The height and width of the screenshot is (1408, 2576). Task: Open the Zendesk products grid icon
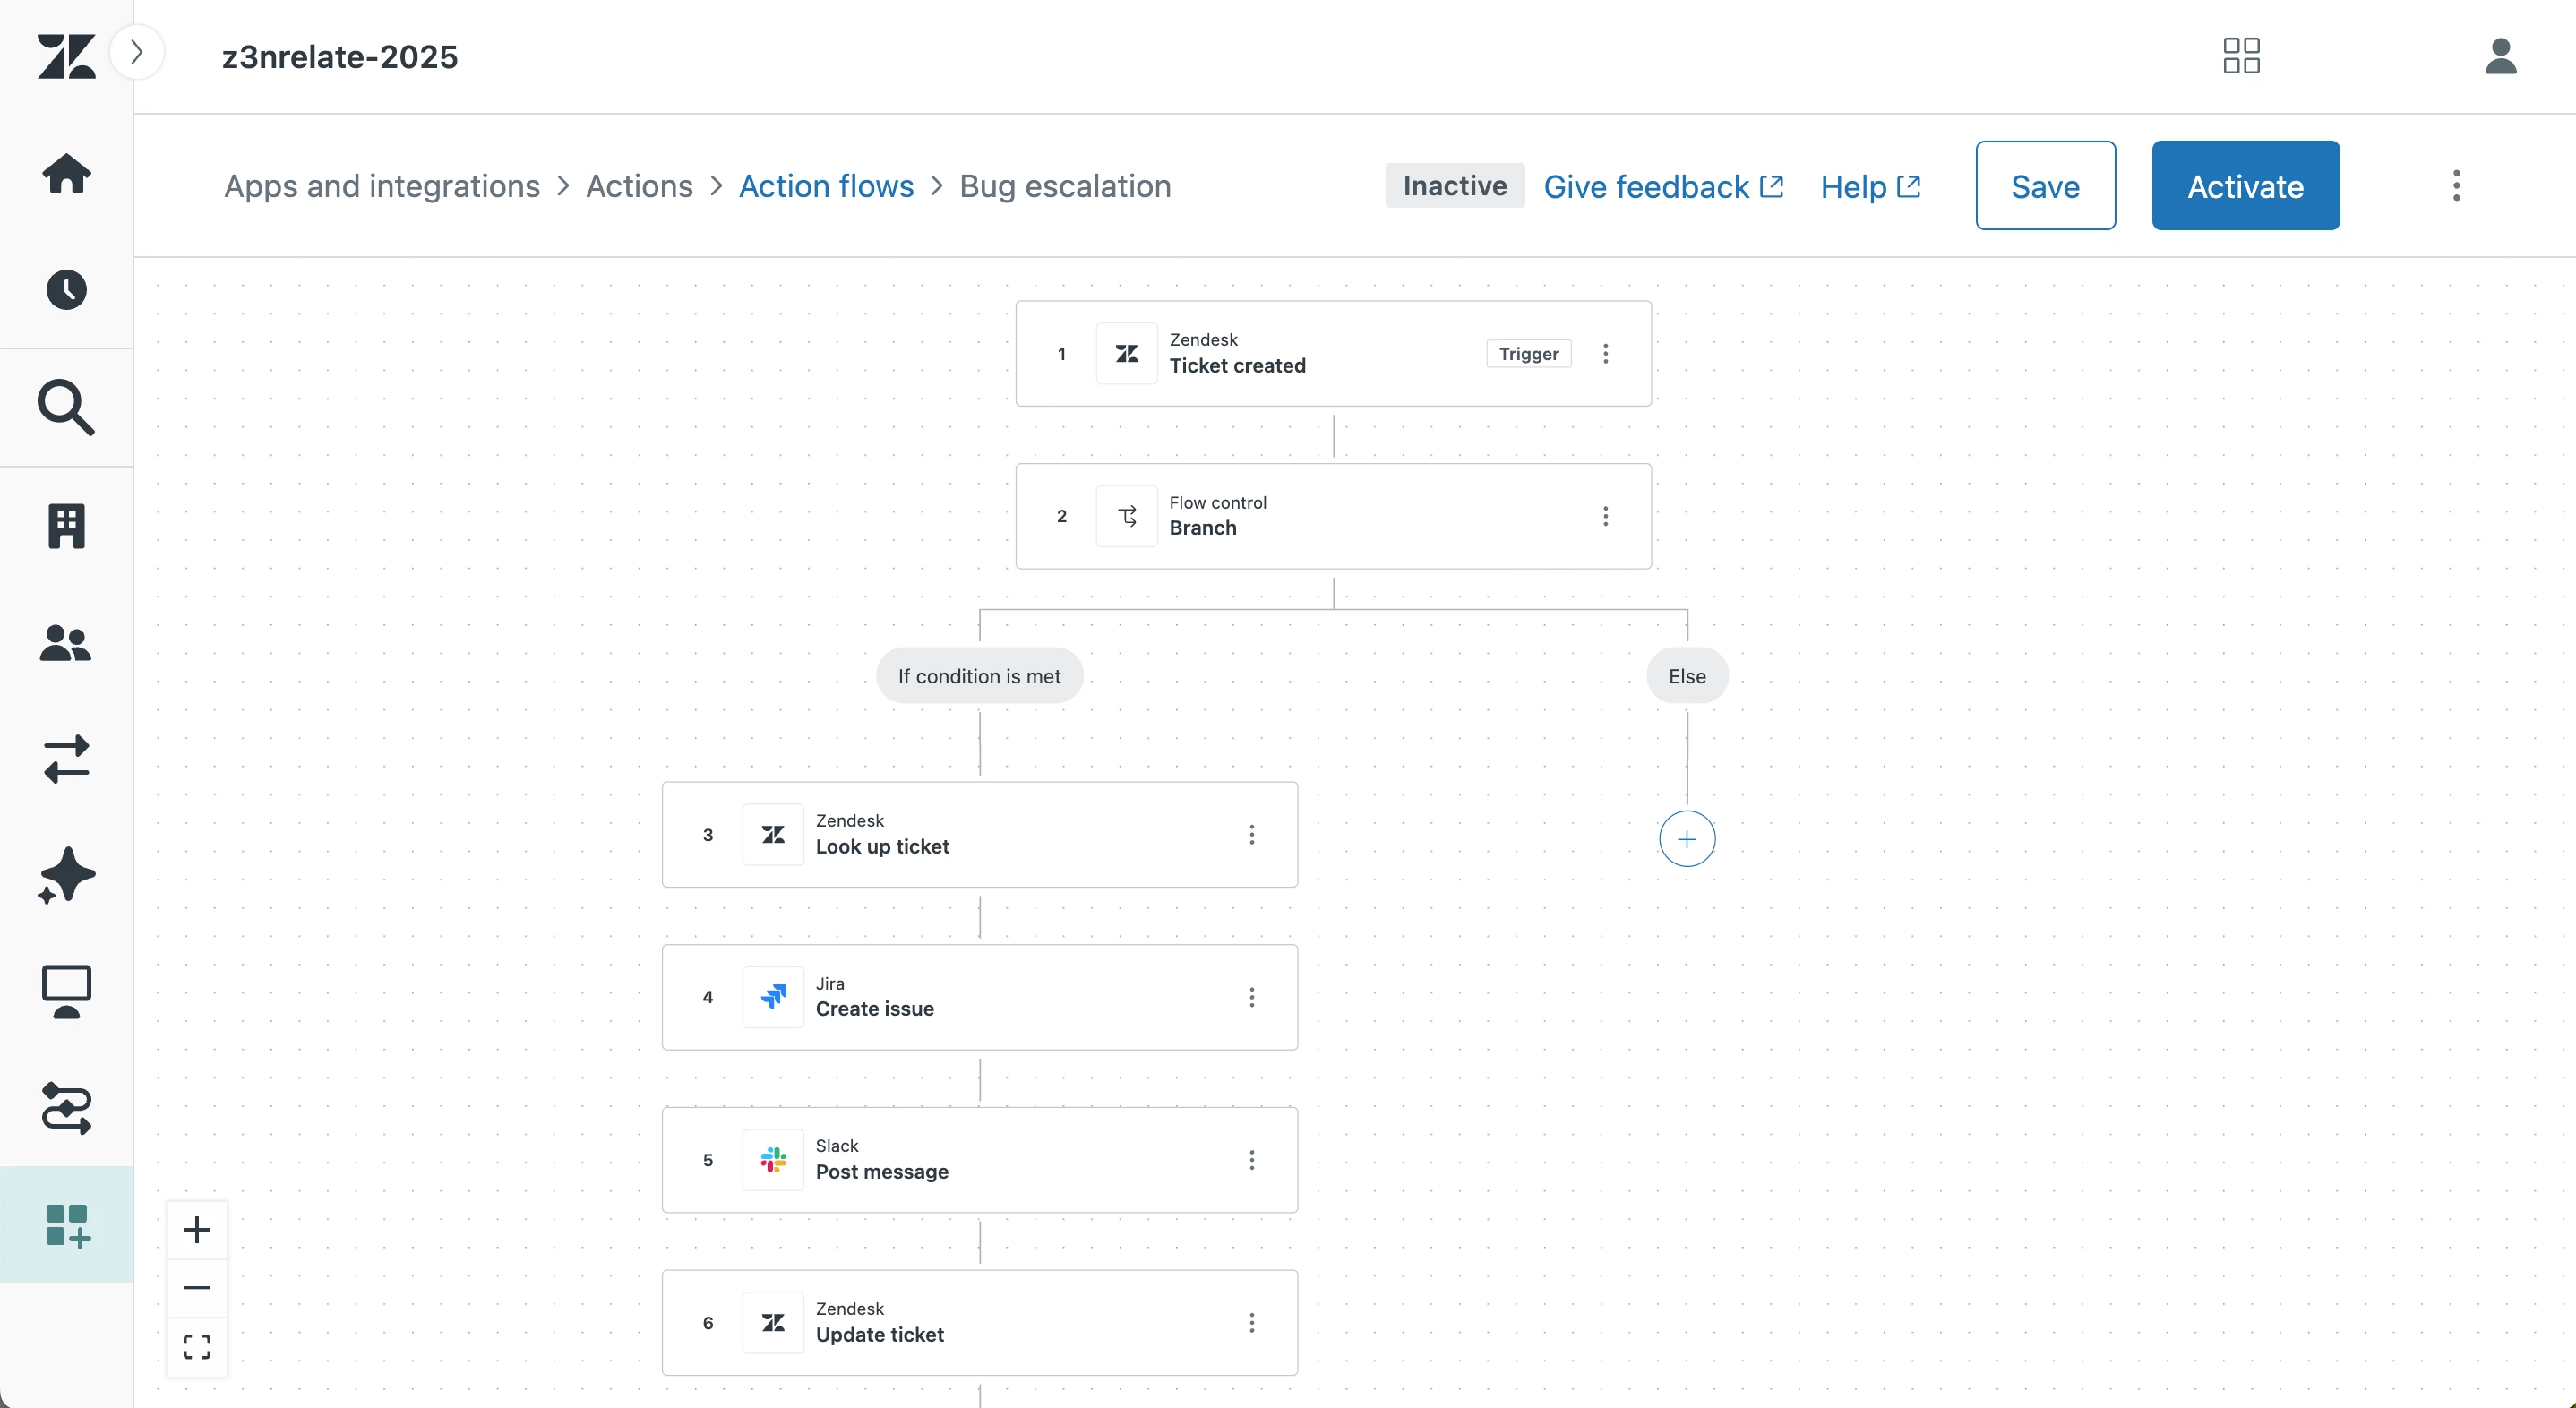tap(2241, 56)
